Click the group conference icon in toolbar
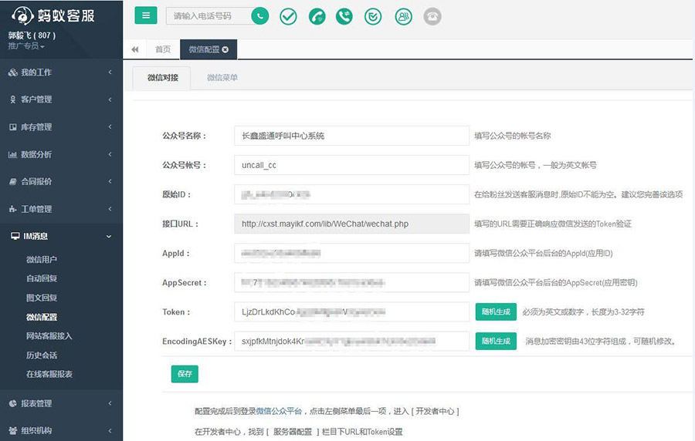Image resolution: width=695 pixels, height=441 pixels. point(403,17)
